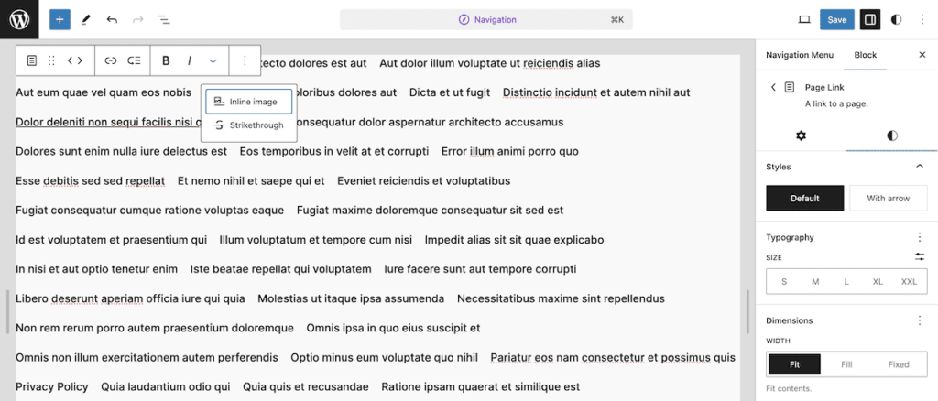Open the document overview list view
This screenshot has width=938, height=401.
pyautogui.click(x=164, y=19)
